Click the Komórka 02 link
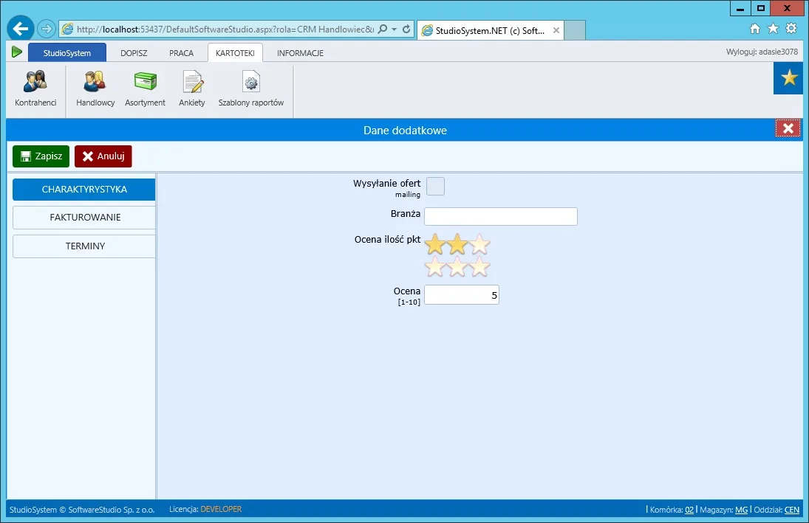 tap(689, 510)
